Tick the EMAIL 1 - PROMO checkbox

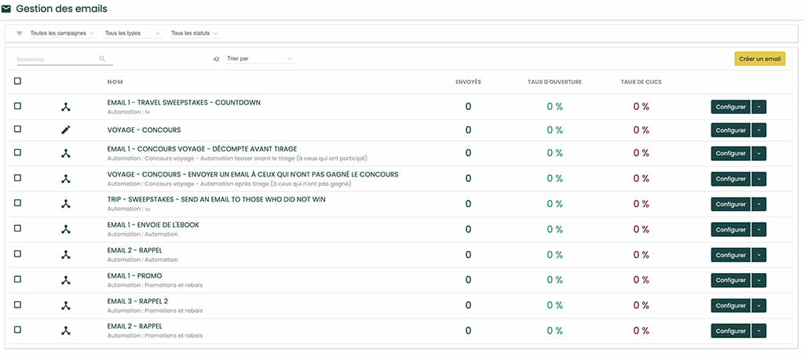[x=17, y=279]
